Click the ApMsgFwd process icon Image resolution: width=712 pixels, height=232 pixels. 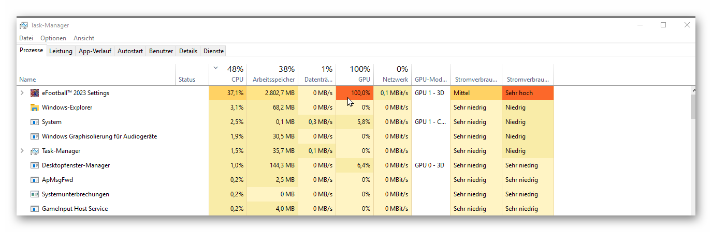35,180
